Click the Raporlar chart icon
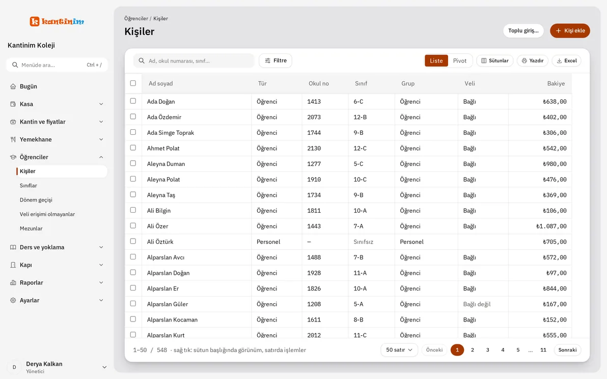This screenshot has width=607, height=379. [13, 283]
